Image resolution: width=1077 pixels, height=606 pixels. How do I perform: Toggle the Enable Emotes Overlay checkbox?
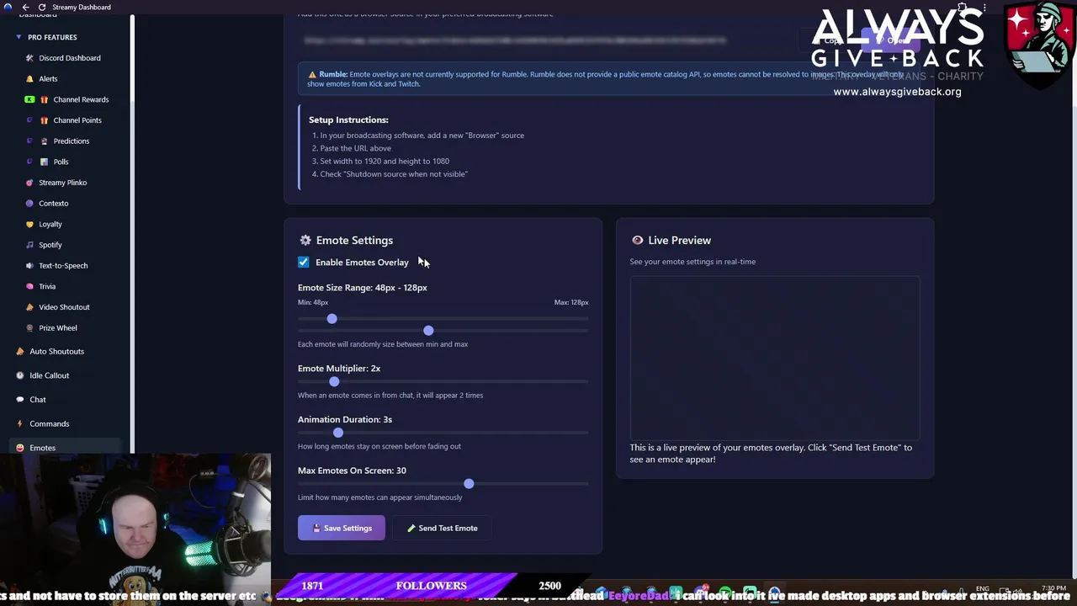[x=304, y=262]
